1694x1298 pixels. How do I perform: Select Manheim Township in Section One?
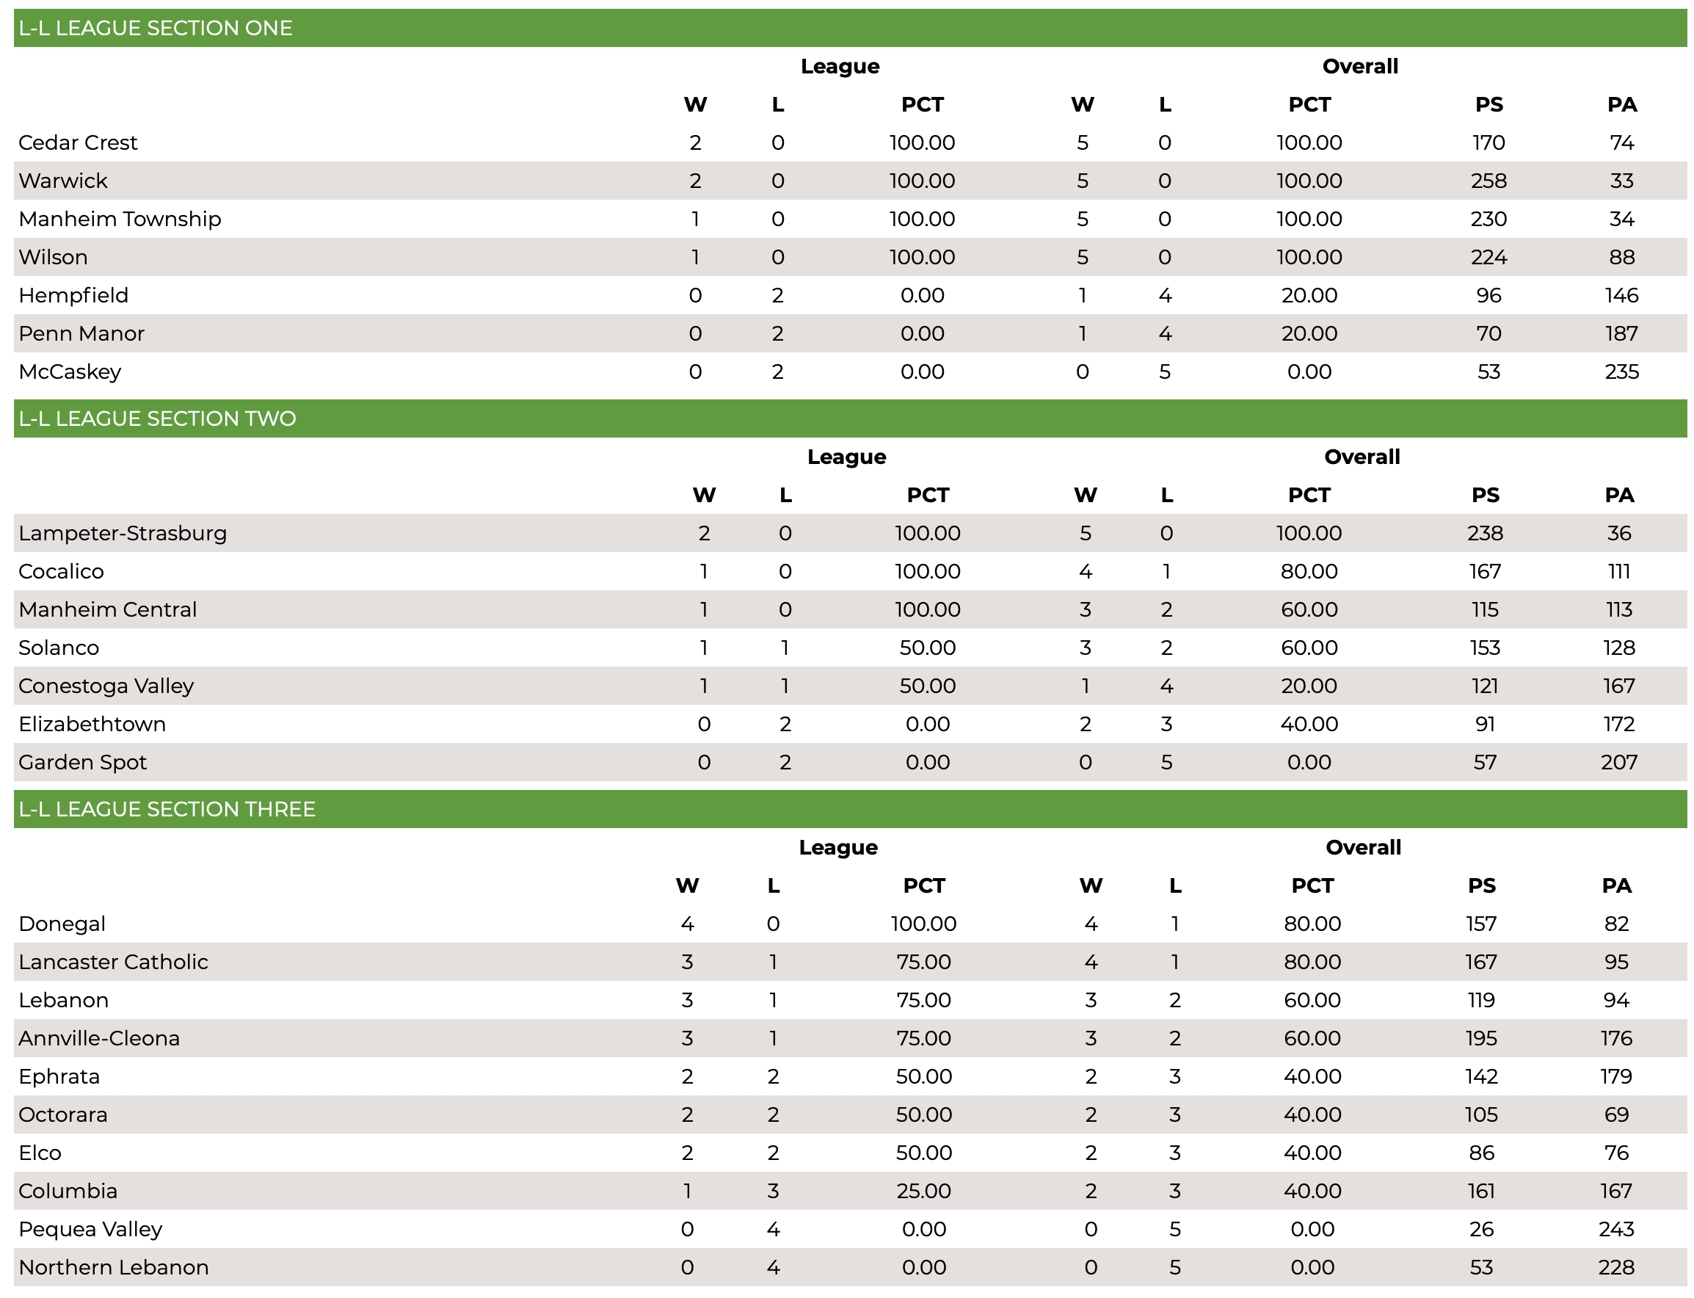point(120,220)
